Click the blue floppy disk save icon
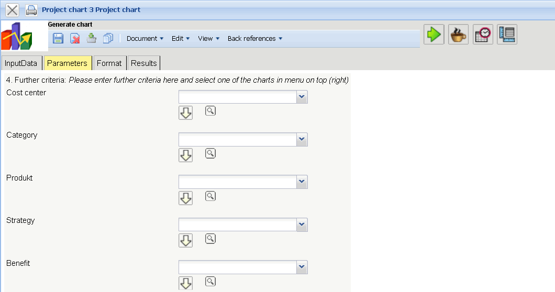The width and height of the screenshot is (555, 292). pyautogui.click(x=58, y=38)
